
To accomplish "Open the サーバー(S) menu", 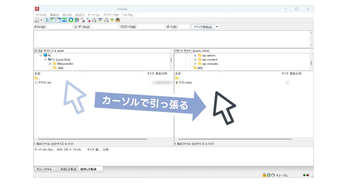I will (94, 15).
